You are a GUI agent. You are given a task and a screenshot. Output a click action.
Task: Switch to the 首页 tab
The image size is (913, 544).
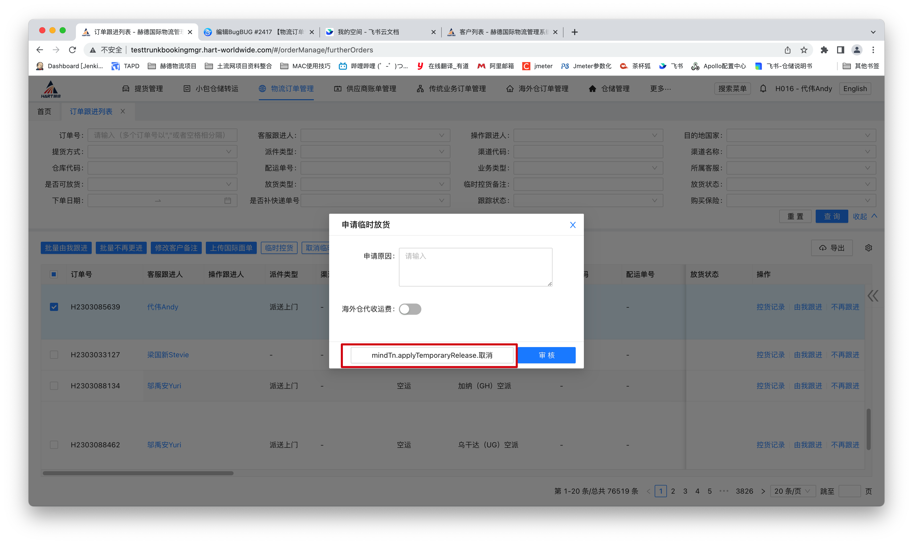(x=44, y=111)
